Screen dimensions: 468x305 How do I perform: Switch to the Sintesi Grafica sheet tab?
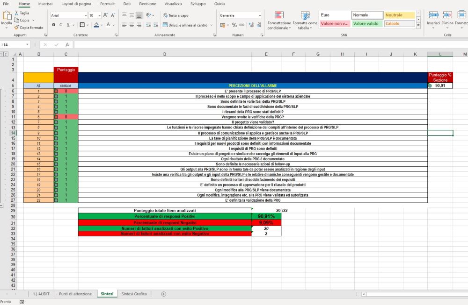[134, 294]
